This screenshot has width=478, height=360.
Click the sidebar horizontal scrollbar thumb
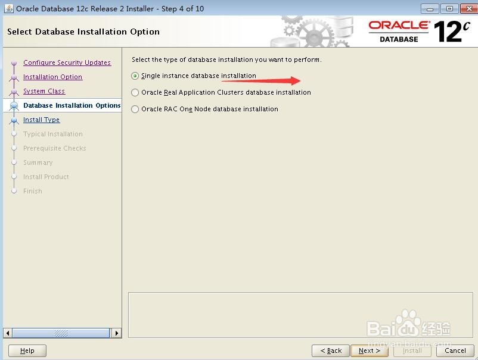pos(61,333)
